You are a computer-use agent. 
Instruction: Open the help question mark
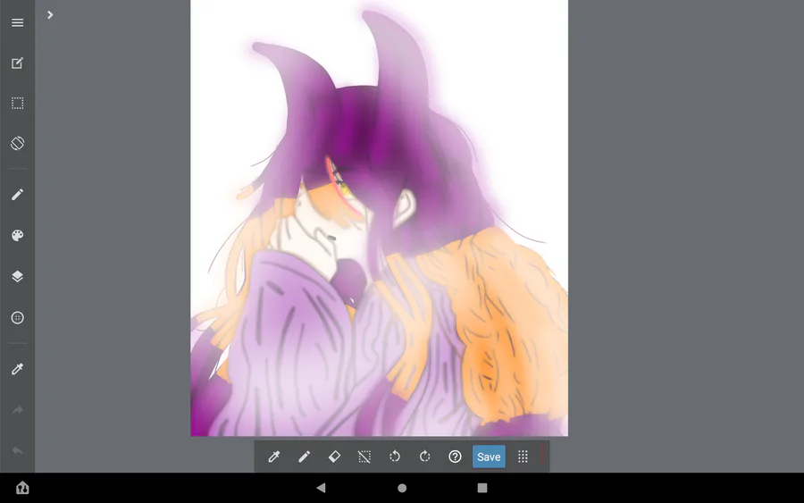pyautogui.click(x=455, y=457)
